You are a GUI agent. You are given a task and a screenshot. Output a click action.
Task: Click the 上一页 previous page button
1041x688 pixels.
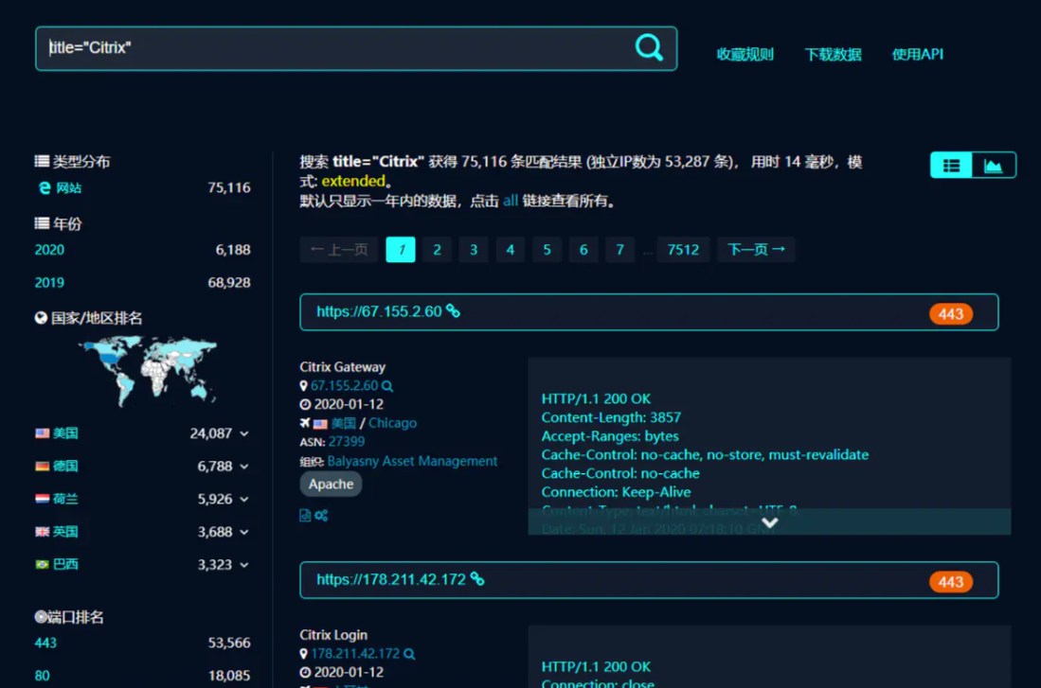[x=338, y=250]
